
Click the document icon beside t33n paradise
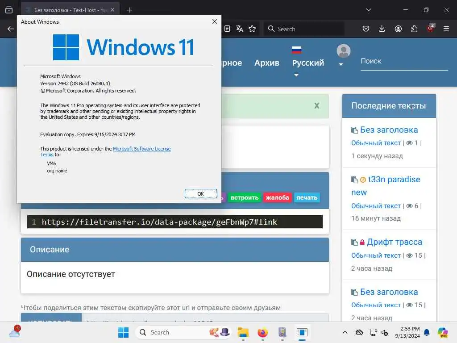click(354, 180)
